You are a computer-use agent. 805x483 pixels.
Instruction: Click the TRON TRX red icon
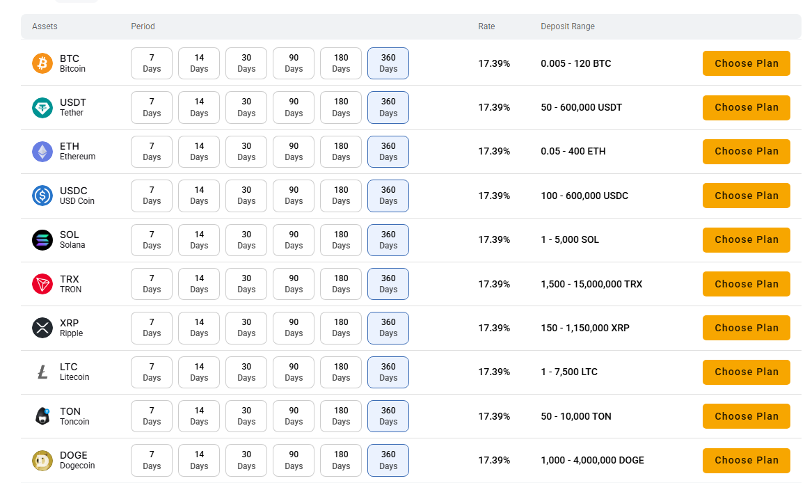(42, 284)
